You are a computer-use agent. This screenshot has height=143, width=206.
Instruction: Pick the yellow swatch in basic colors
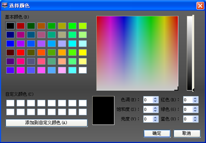coord(83,53)
